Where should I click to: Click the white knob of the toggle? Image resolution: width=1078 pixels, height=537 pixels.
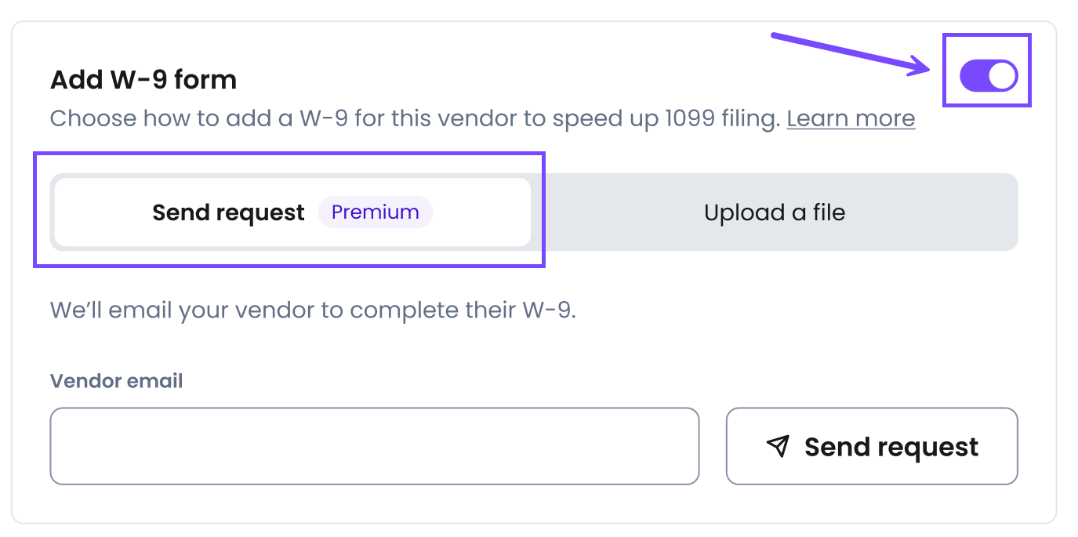1003,76
